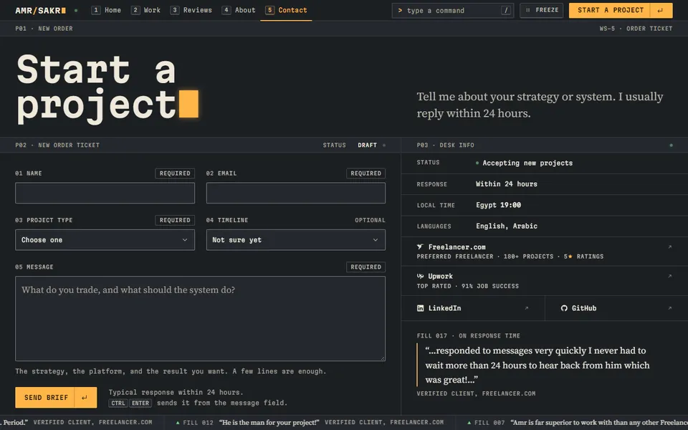Viewport: 688px width, 430px height.
Task: Open the Freelancer.com profile link
Action: pos(544,252)
